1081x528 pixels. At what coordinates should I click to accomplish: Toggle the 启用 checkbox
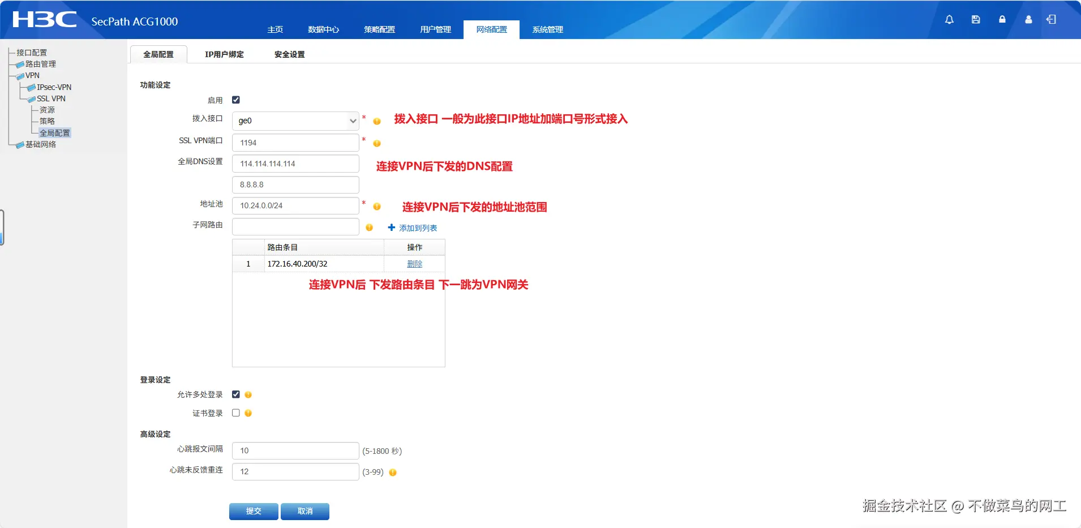[x=236, y=100]
